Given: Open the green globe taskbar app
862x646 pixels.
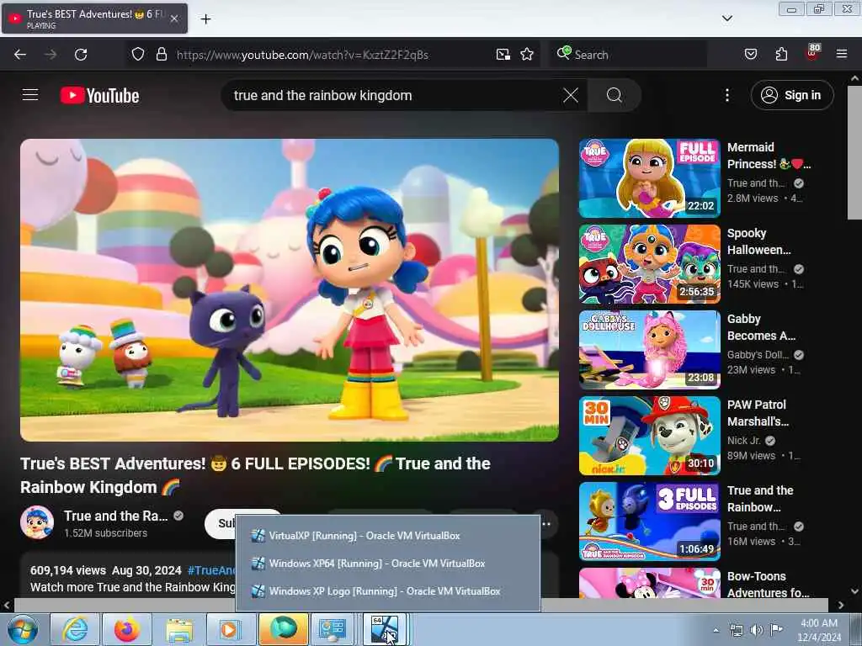Looking at the screenshot, I should tap(283, 629).
